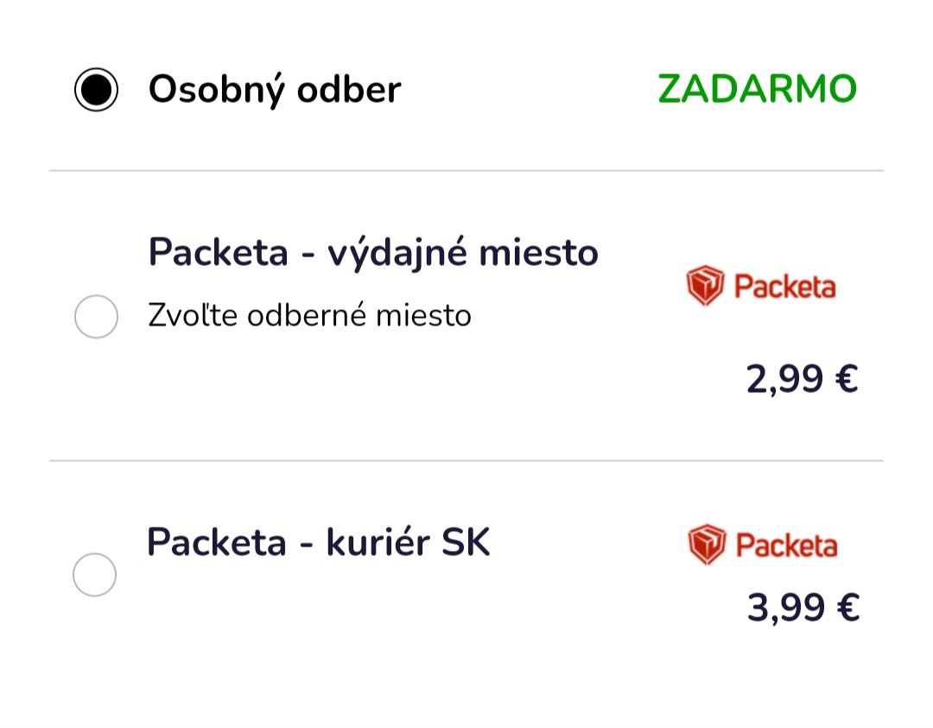Tap the Packeta wordmark in the kuriér row
Viewport: 933px width, 728px height.
pos(786,545)
